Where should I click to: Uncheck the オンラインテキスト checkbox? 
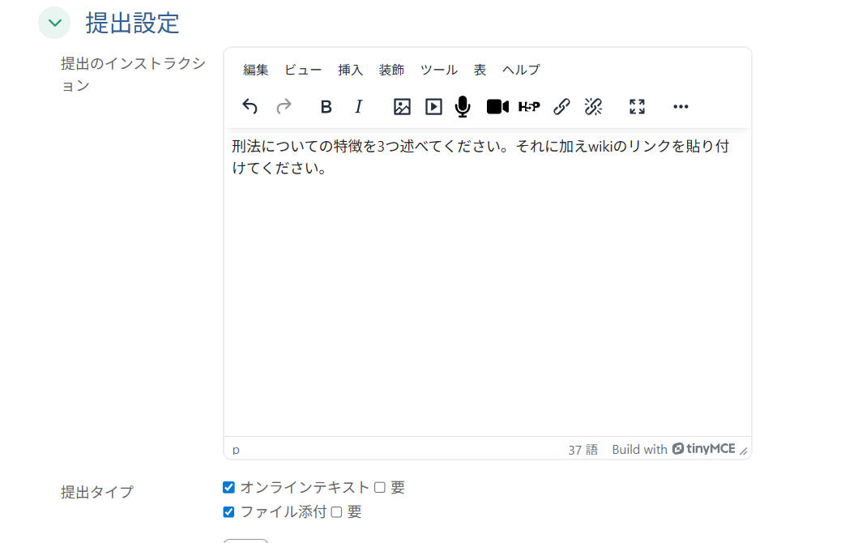pyautogui.click(x=228, y=487)
